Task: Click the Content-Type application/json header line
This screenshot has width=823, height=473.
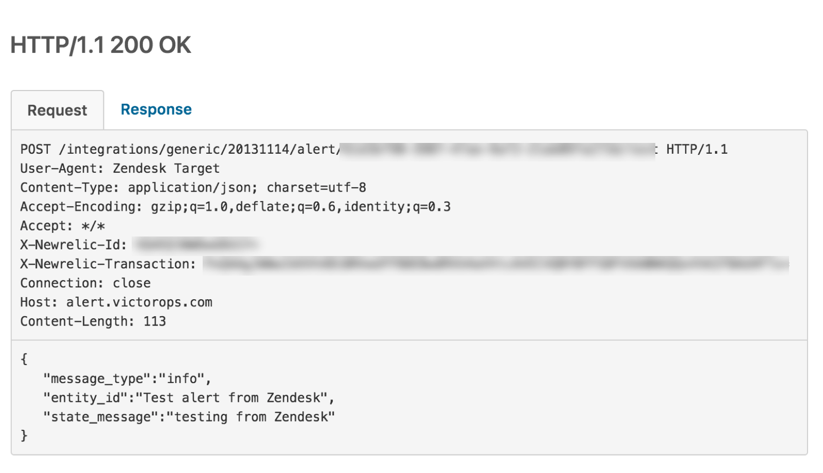Action: (x=193, y=188)
